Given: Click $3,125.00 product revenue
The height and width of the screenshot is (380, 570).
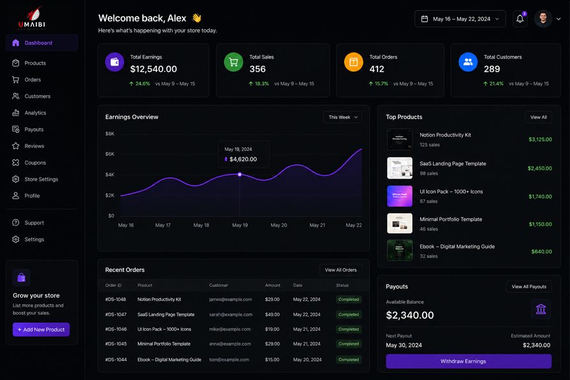Looking at the screenshot, I should click(540, 139).
